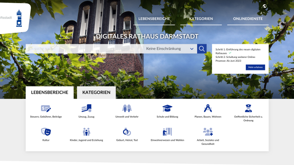
Task: Open the globe language icon
Action: [x=265, y=6]
